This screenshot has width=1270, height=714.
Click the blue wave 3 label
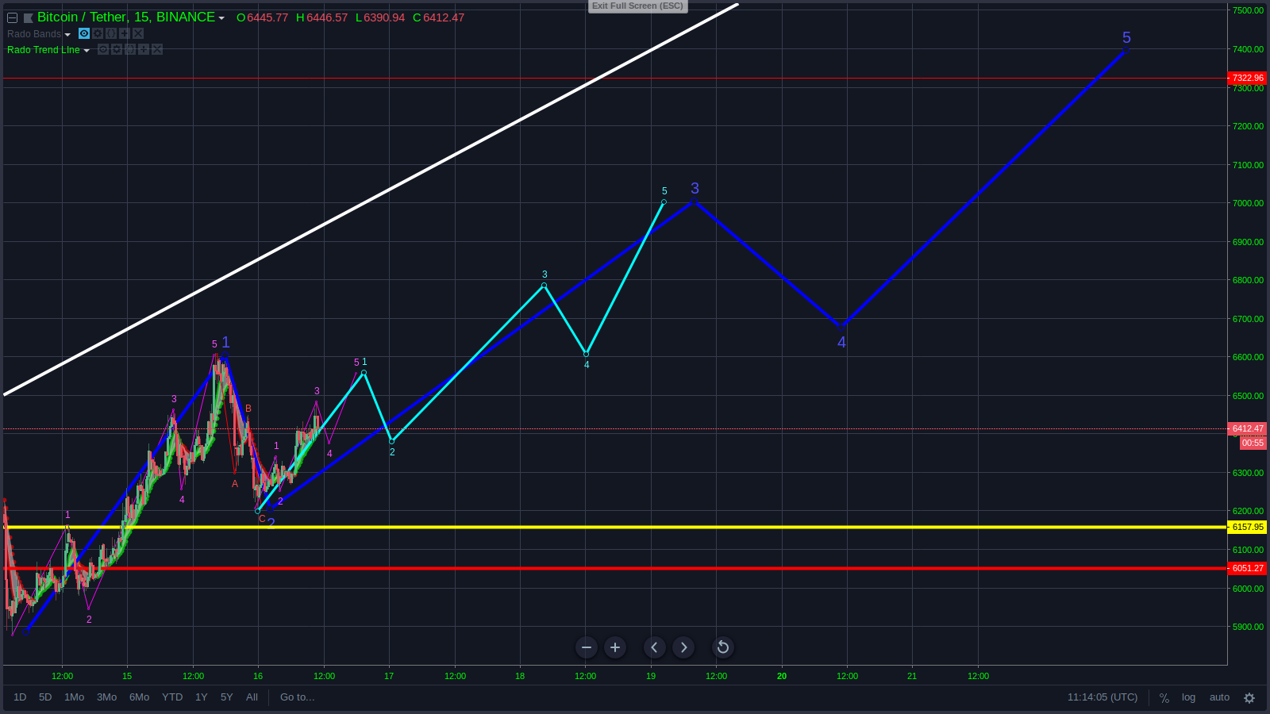(x=695, y=188)
